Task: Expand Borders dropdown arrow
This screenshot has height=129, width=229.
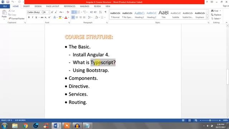Action: click(x=105, y=18)
